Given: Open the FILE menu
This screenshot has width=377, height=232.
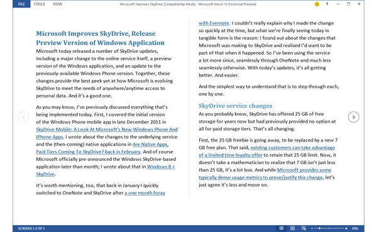Looking at the screenshot, I should click(21, 4).
